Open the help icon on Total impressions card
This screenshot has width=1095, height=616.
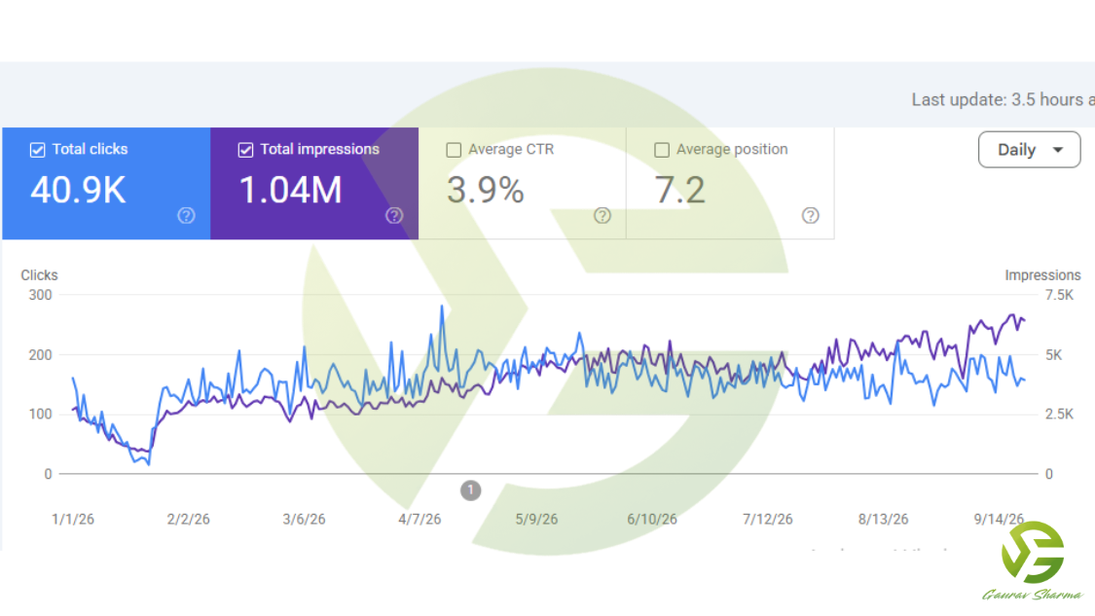click(x=394, y=216)
